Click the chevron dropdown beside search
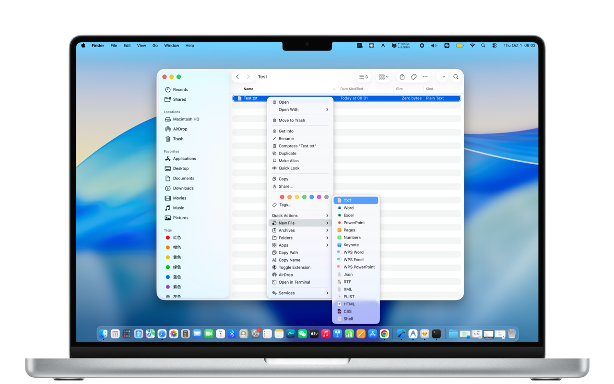Image resolution: width=614 pixels, height=384 pixels. pos(444,77)
